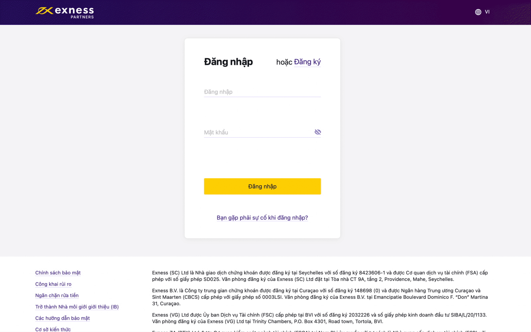Open Chính sách bảo mật link
This screenshot has width=531, height=332.
coord(58,273)
